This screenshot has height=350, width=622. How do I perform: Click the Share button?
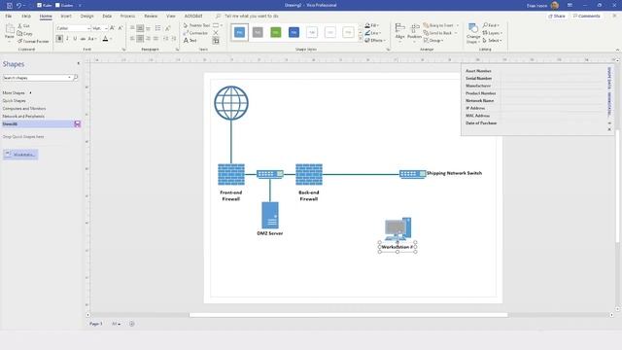tap(556, 17)
